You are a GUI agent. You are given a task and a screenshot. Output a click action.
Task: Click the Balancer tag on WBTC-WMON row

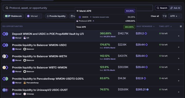pos(29,72)
